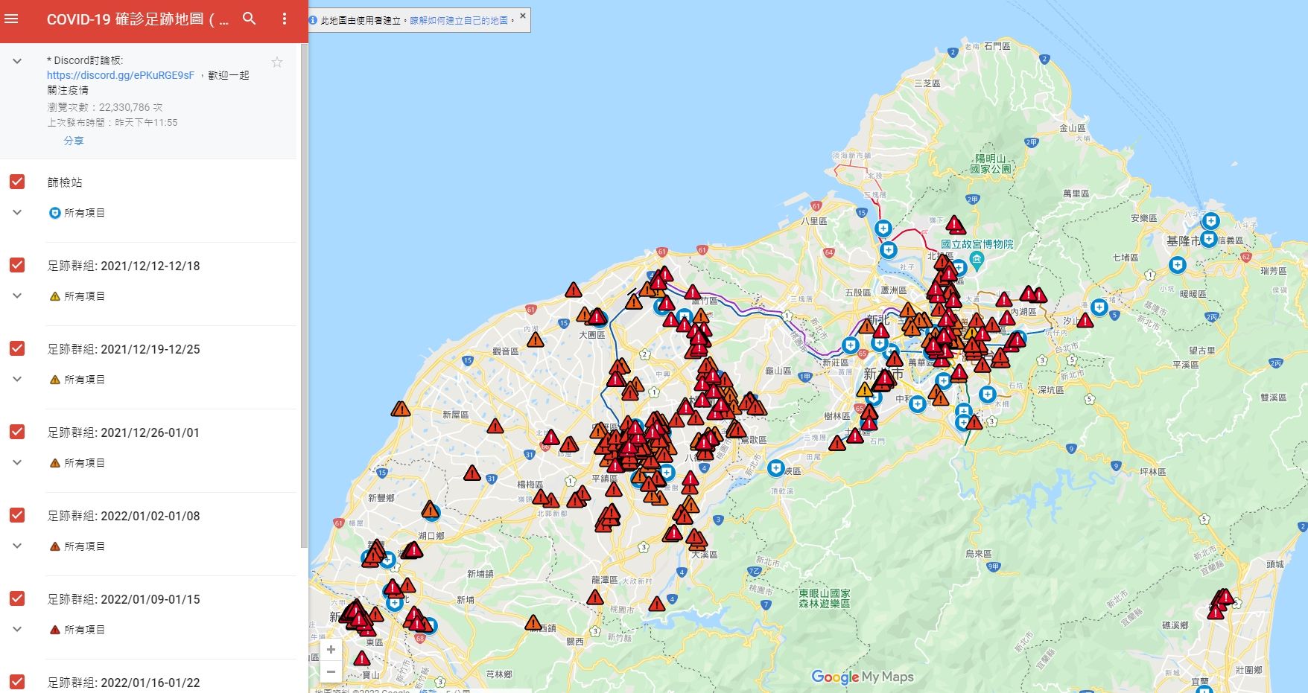Click the warning marker above 湖口鄉
Screen dimensions: 1308x693
[x=430, y=510]
